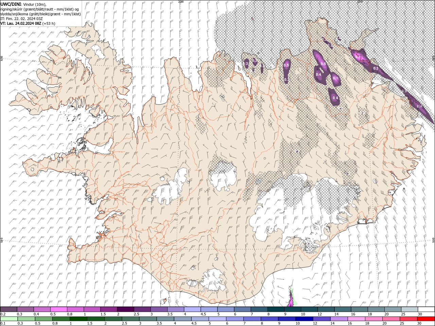
Task: Click the '20W' longitude label
Action: click(181, 2)
